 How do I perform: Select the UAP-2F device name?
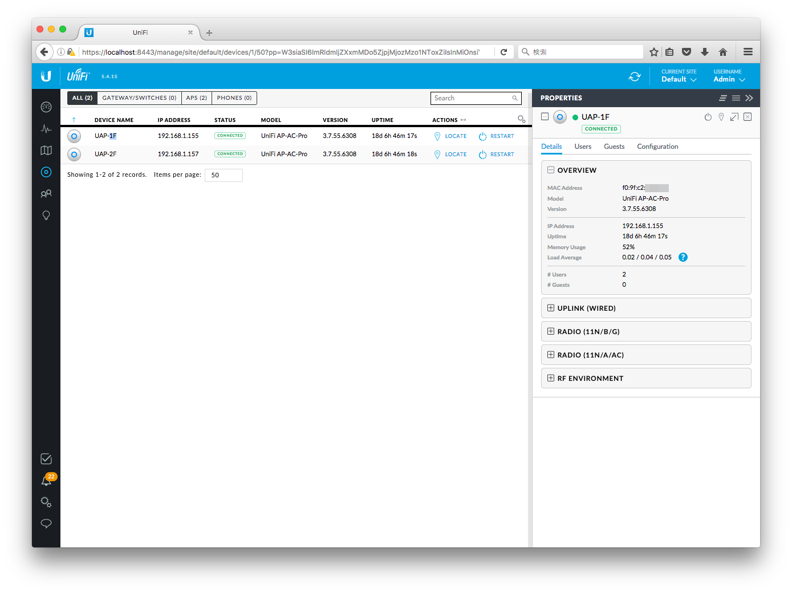(x=105, y=155)
